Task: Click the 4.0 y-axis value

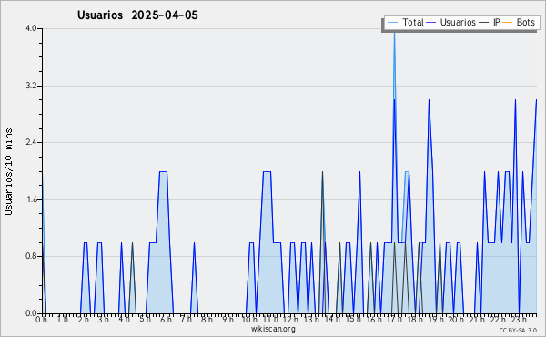Action: [x=31, y=28]
